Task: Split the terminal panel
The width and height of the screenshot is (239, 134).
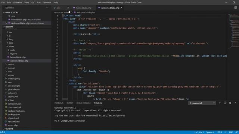Action: (x=225, y=103)
